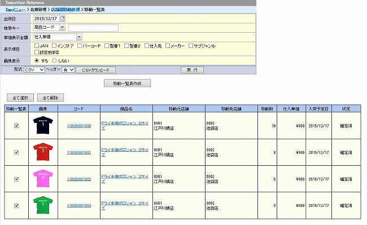Expand the 仕入単価 unit price dropdown
The height and width of the screenshot is (225, 367).
pos(58,37)
